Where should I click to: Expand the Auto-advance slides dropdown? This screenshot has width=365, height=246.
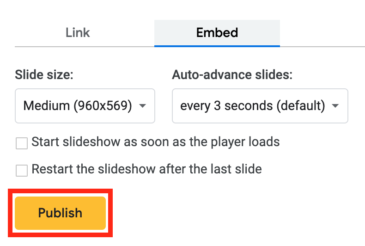point(260,106)
